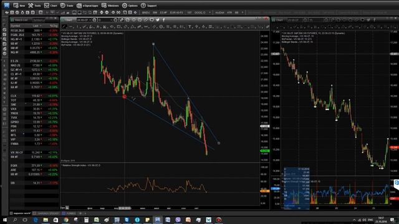Open the Windows menu
Image resolution: width=399 pixels, height=224 pixels.
pos(110,6)
